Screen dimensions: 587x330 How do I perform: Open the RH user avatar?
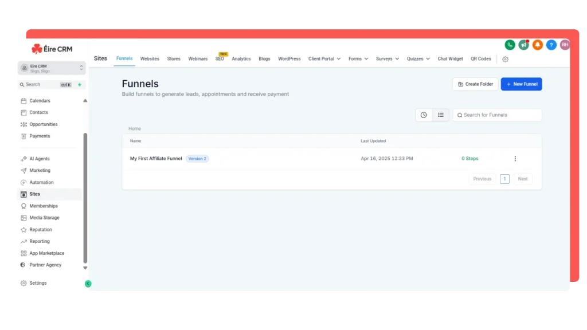[565, 45]
